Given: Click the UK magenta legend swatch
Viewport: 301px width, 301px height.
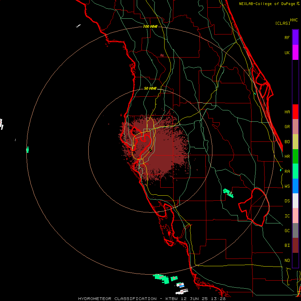Looking at the screenshot, I should point(295,53).
